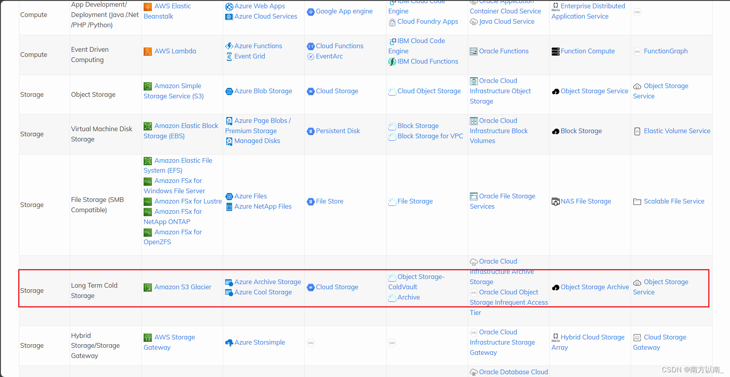Click the Persistent Disk icon

coord(311,131)
